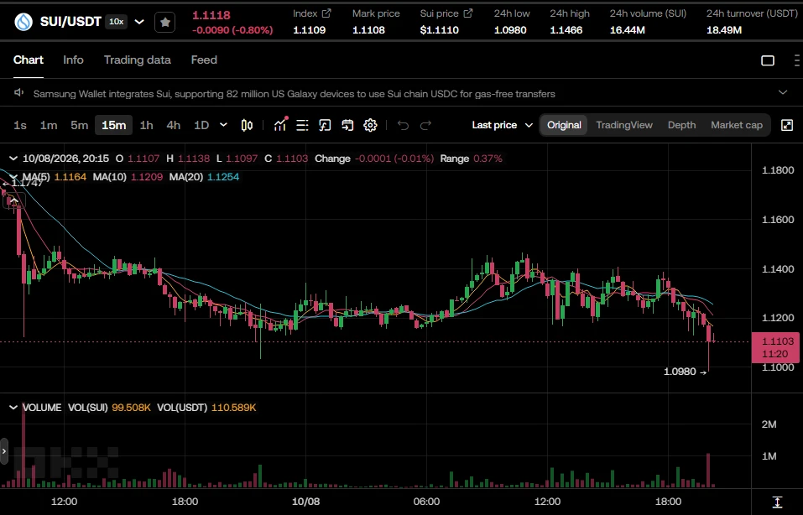Click the Samsung Wallet integrates Sui headline
Viewport: 803px width, 515px height.
point(294,94)
